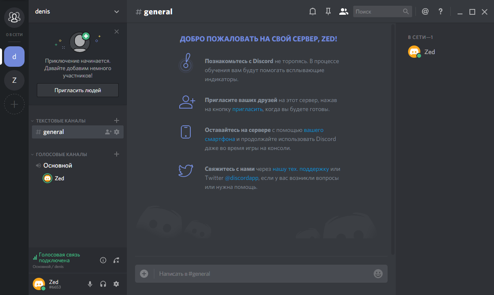Click the Zed #6653 username text

55,284
